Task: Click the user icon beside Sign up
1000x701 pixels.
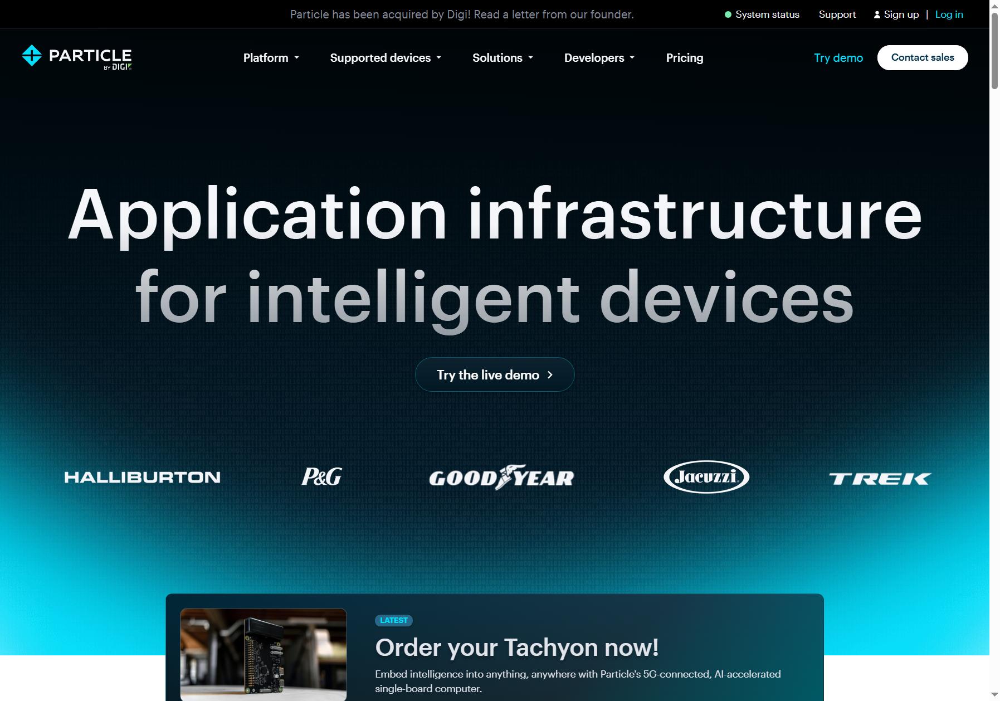Action: (877, 14)
